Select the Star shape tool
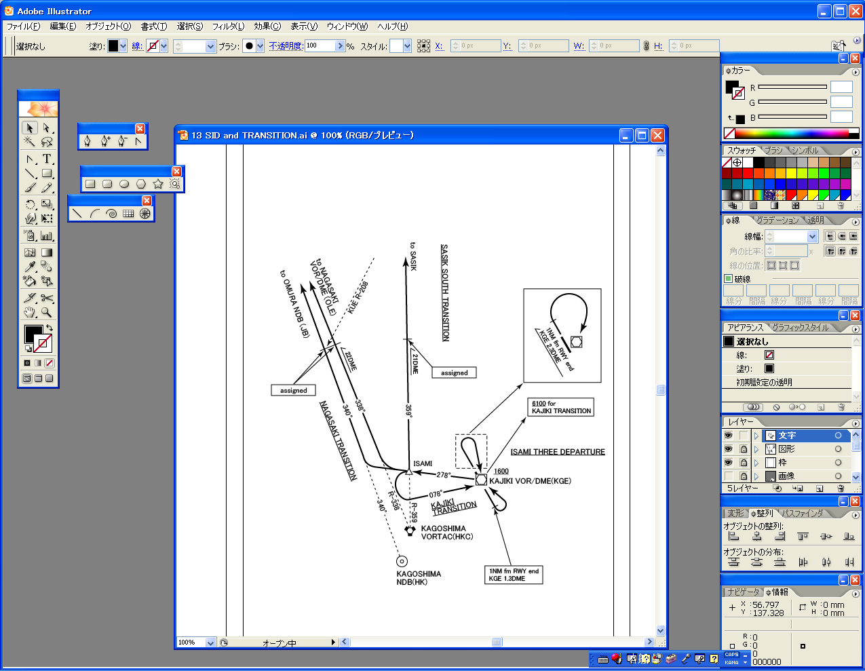 click(158, 184)
